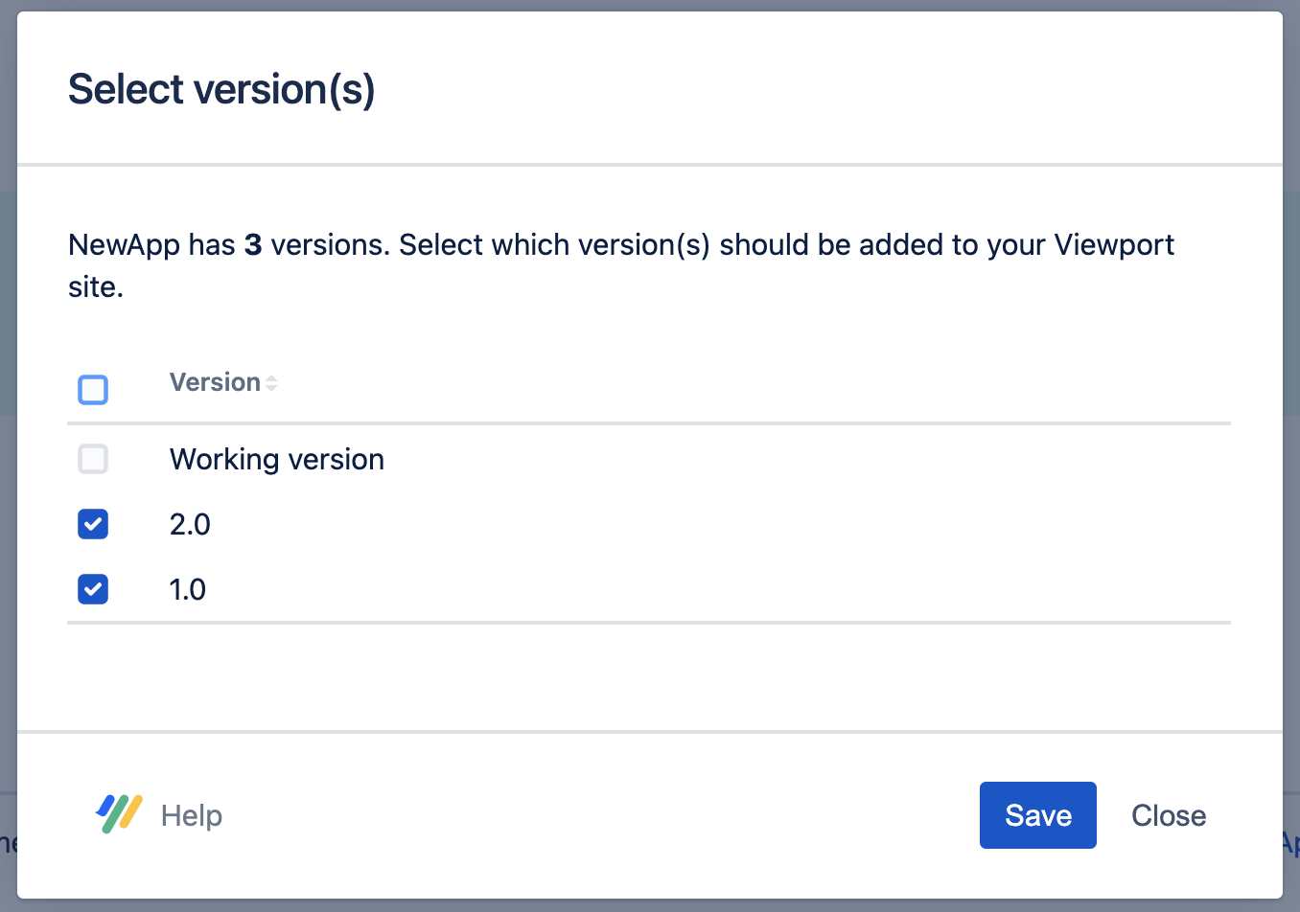Click the 1.0 row label text
The height and width of the screenshot is (912, 1300).
[x=188, y=590]
